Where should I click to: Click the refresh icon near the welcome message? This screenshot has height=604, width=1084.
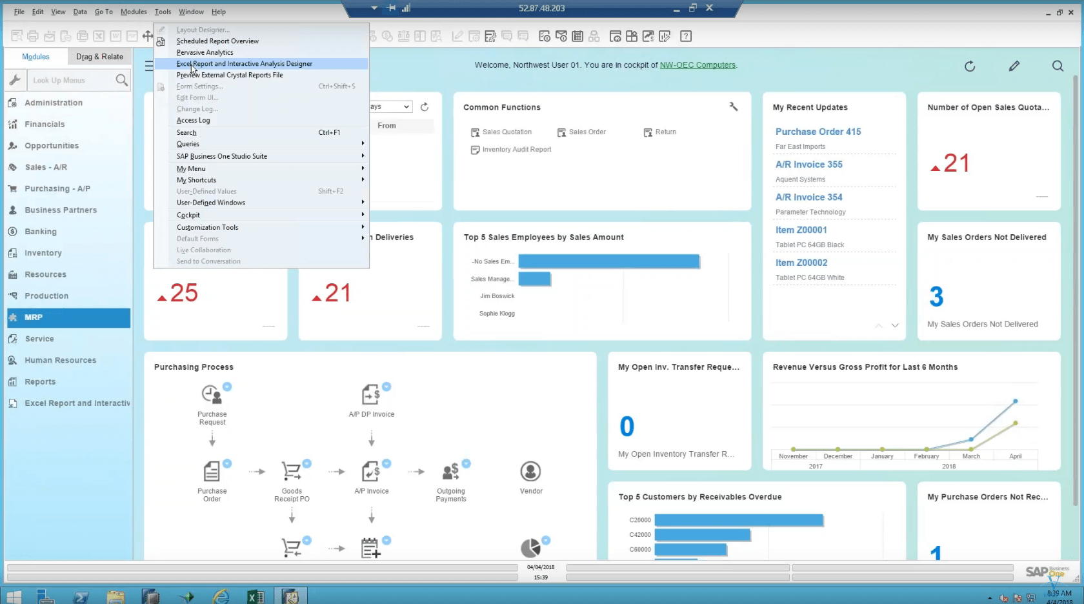[x=970, y=66]
